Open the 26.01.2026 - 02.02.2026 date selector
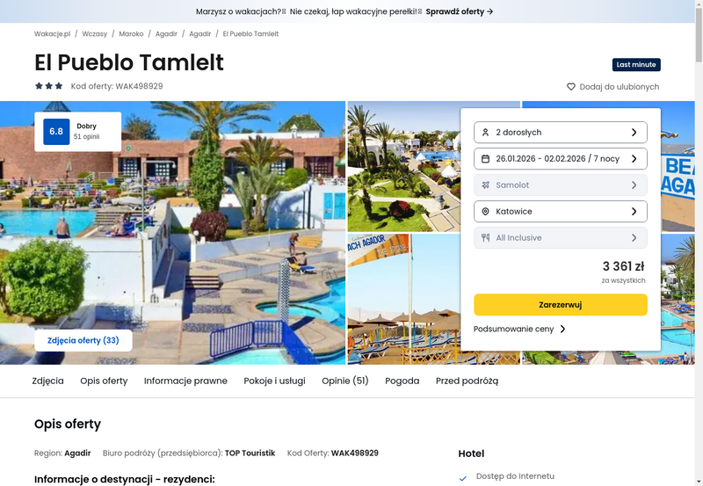 click(x=561, y=159)
